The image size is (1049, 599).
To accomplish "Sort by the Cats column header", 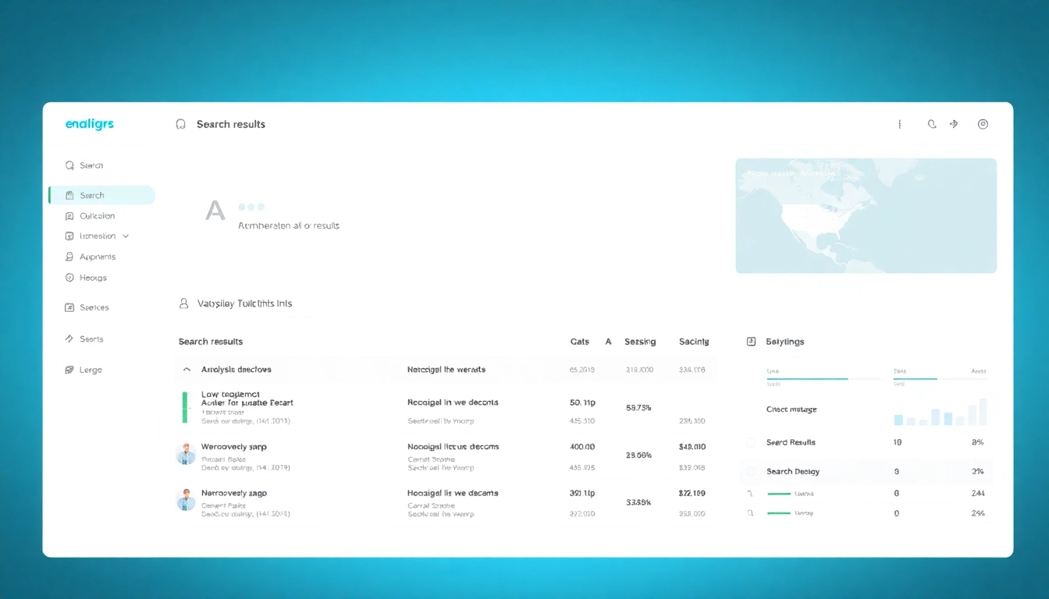I will point(580,342).
